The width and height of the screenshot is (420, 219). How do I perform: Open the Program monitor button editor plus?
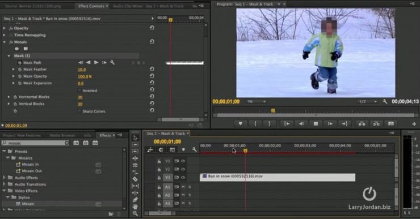click(414, 124)
